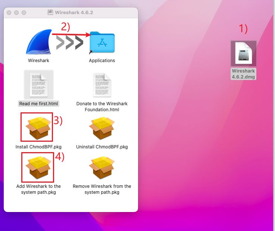Viewport: 275px width, 231px height.
Task: Select the Read me first.html document icon
Action: click(39, 85)
